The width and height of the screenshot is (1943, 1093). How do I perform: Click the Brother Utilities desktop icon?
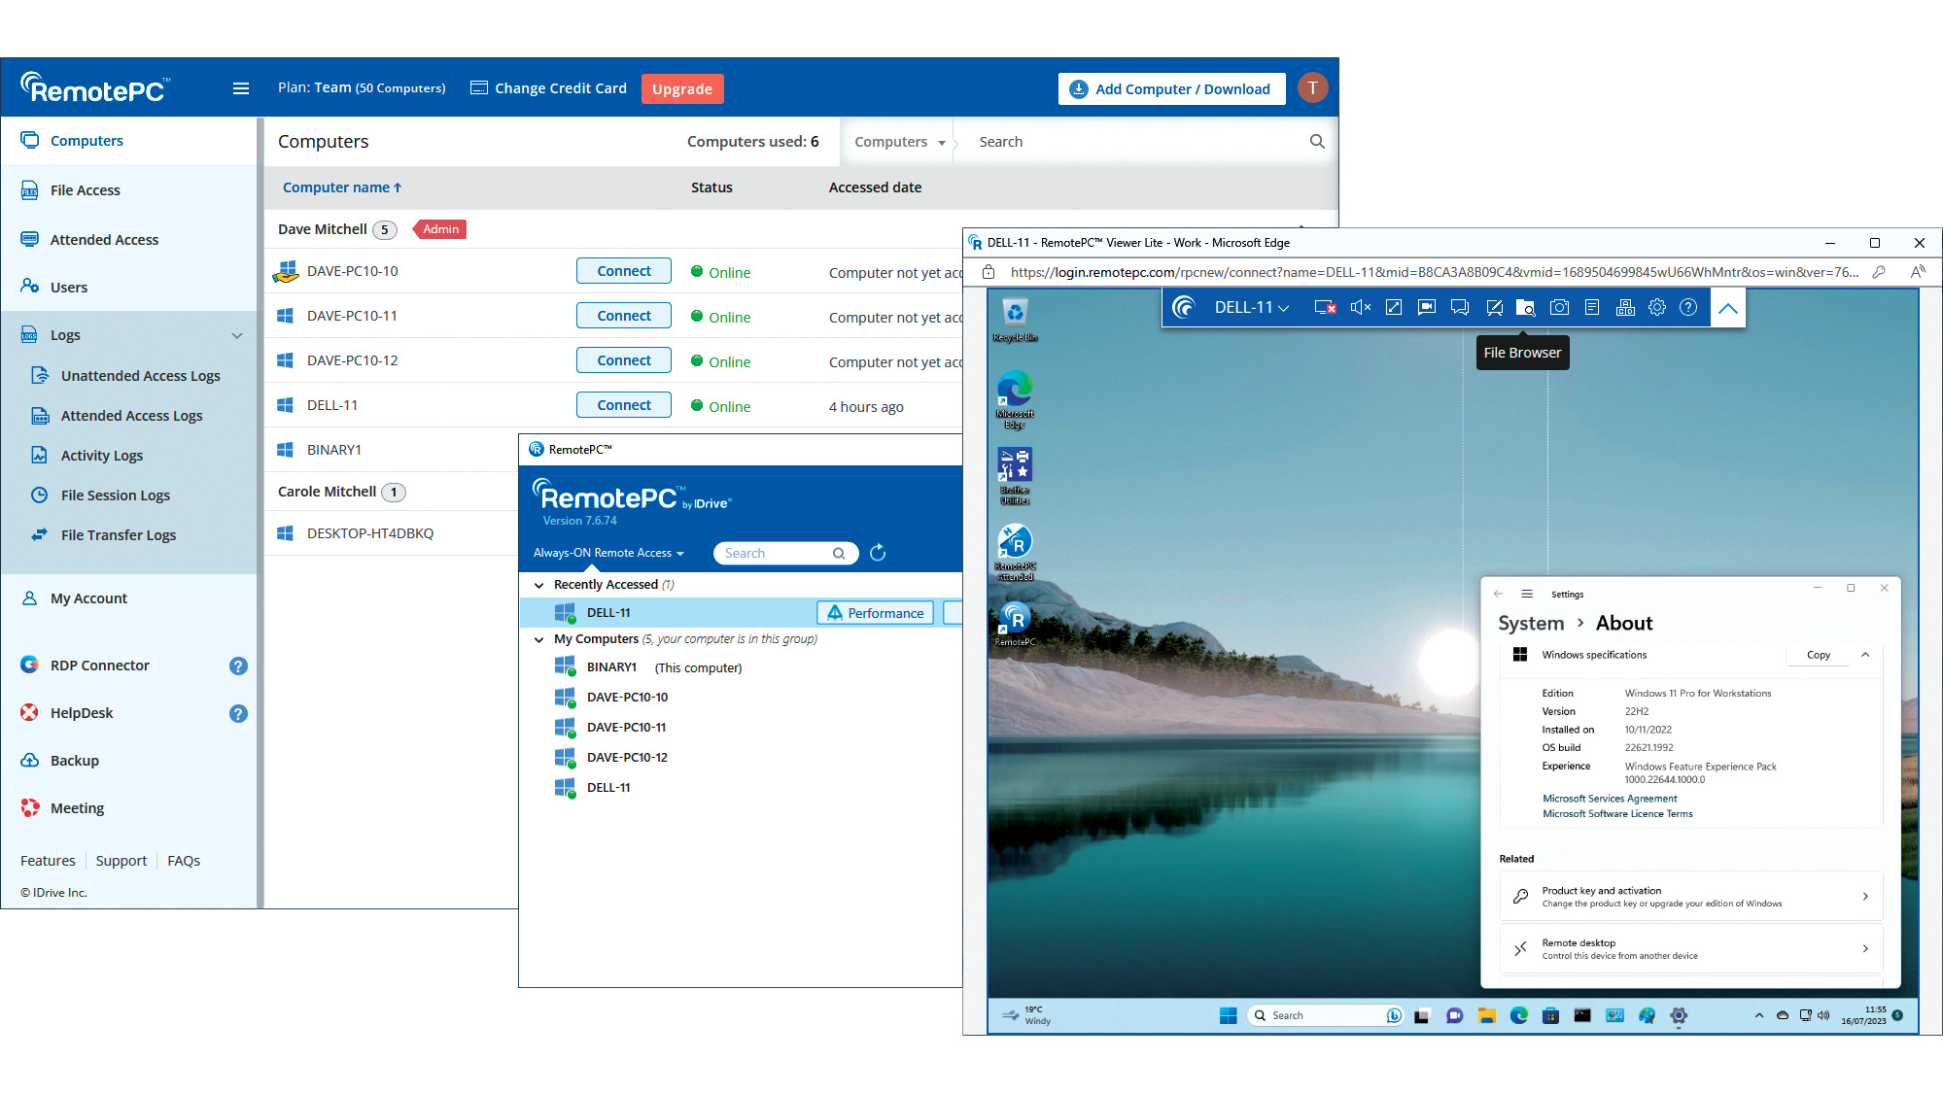[x=1015, y=475]
